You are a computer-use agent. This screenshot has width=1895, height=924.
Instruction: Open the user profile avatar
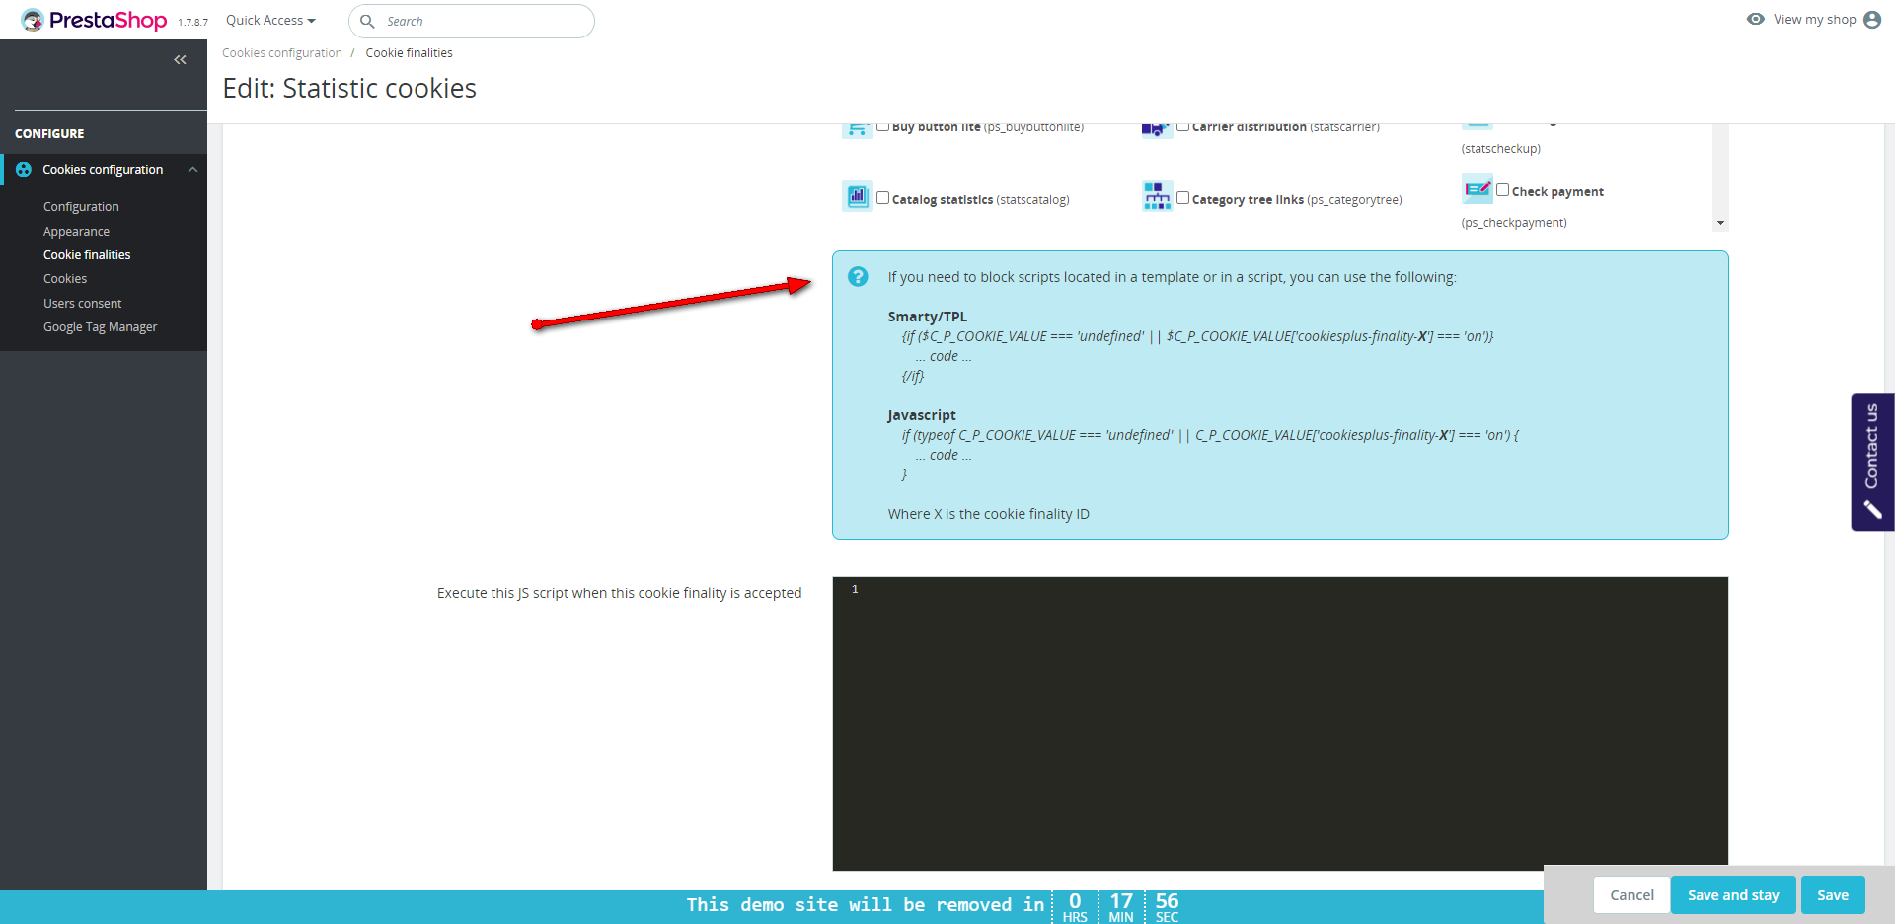(x=1872, y=20)
